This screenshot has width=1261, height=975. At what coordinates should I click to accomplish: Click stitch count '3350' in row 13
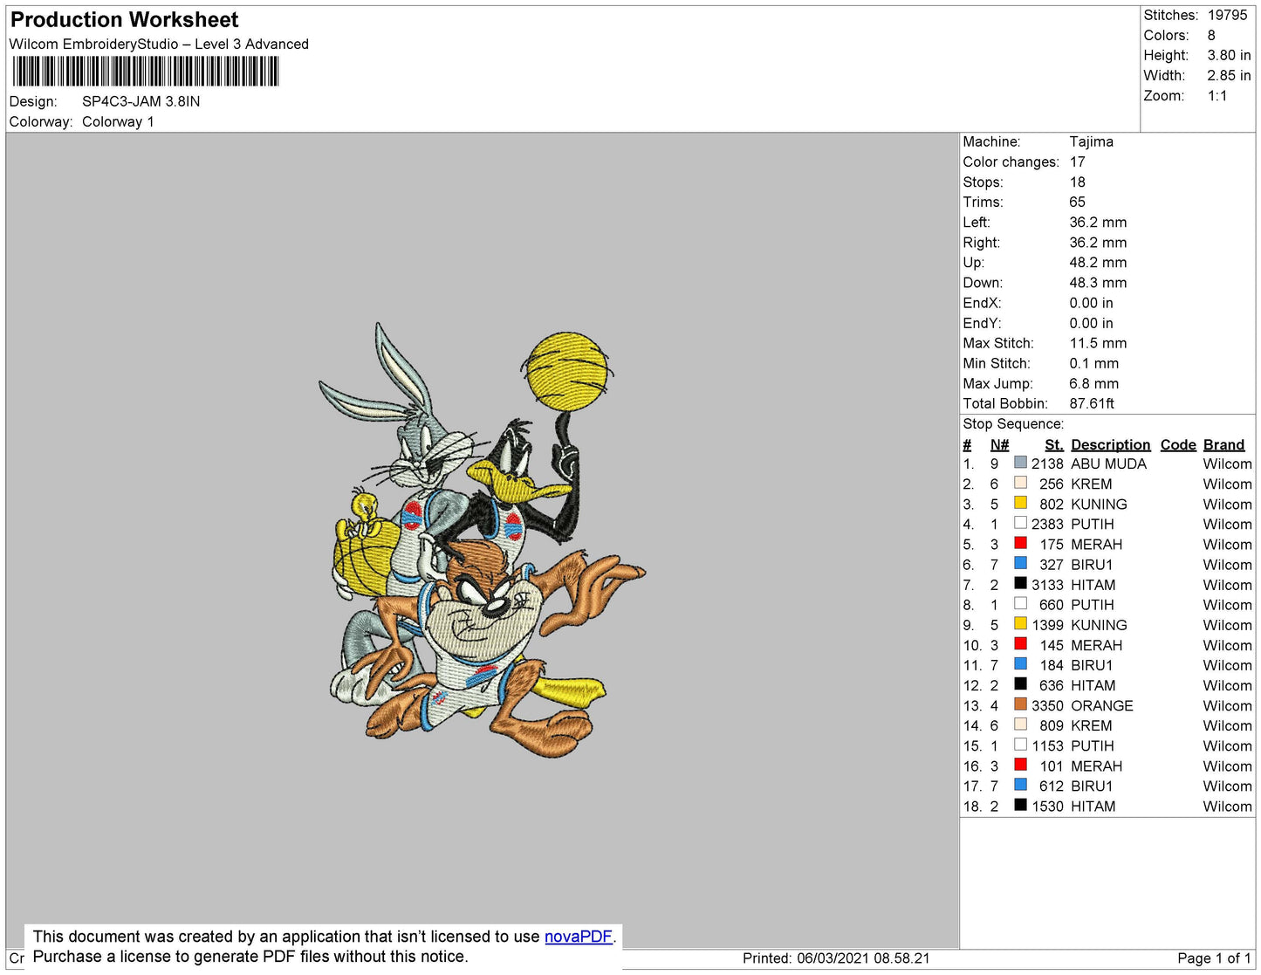1047,706
